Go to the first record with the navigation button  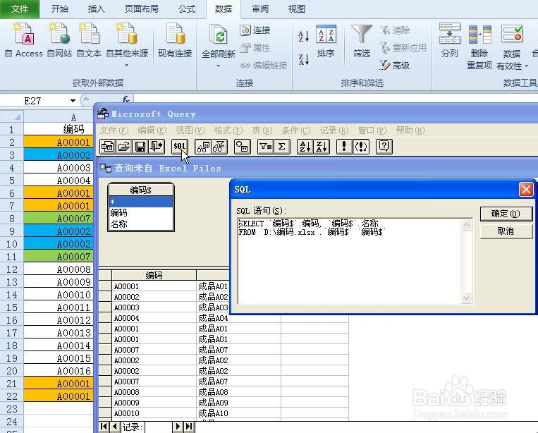point(104,427)
